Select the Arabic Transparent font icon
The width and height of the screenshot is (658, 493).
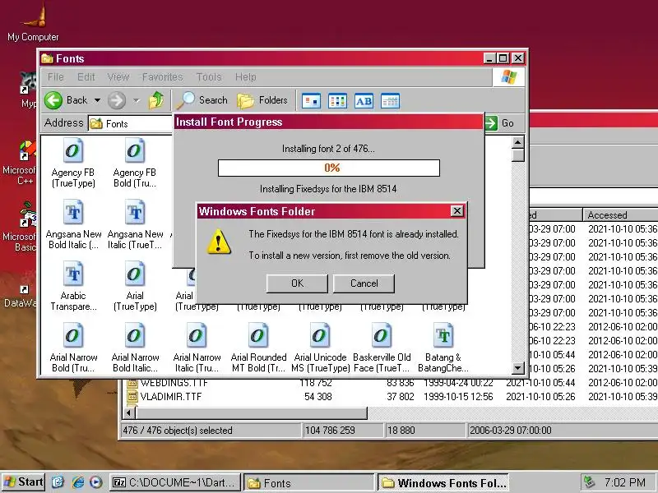[73, 287]
